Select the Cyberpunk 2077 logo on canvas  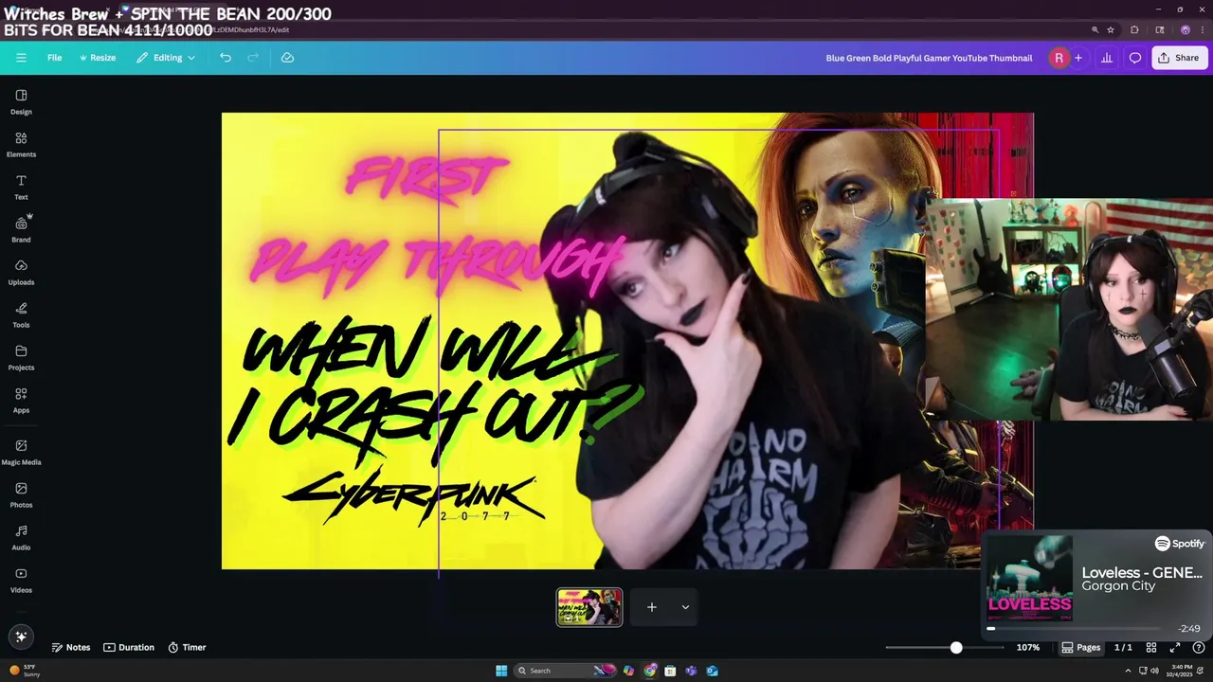pos(414,496)
